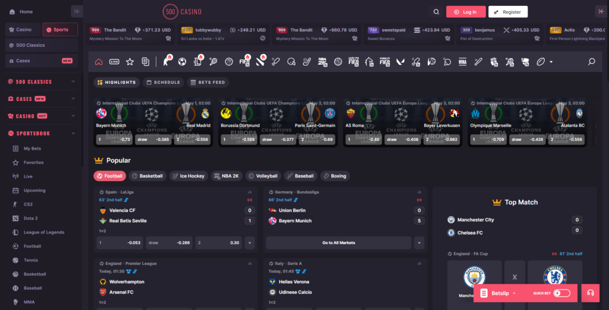Switch to the Highlights tab

(x=117, y=83)
